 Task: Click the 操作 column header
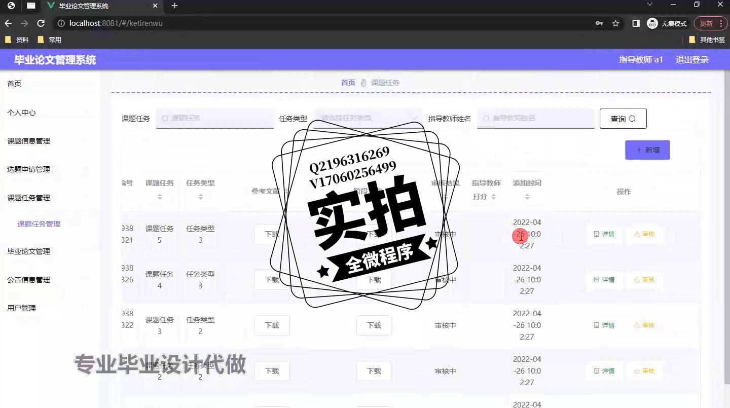(x=624, y=192)
